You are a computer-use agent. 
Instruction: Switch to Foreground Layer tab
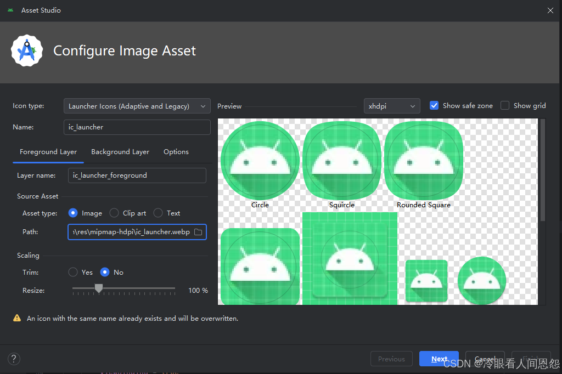pyautogui.click(x=48, y=152)
